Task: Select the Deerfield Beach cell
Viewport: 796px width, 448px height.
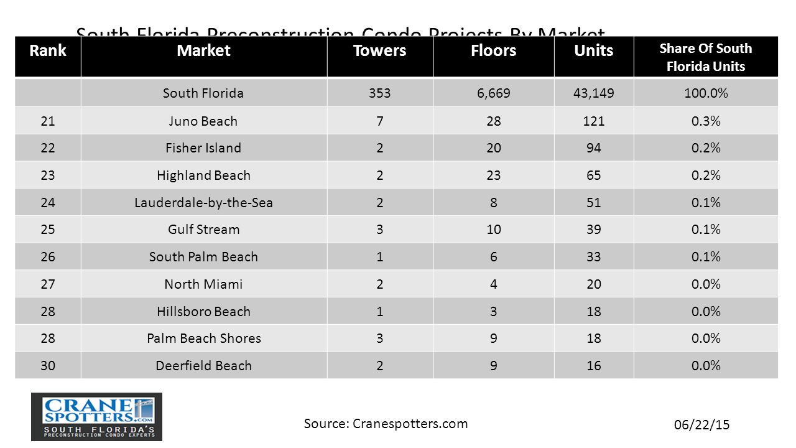Action: [x=203, y=365]
